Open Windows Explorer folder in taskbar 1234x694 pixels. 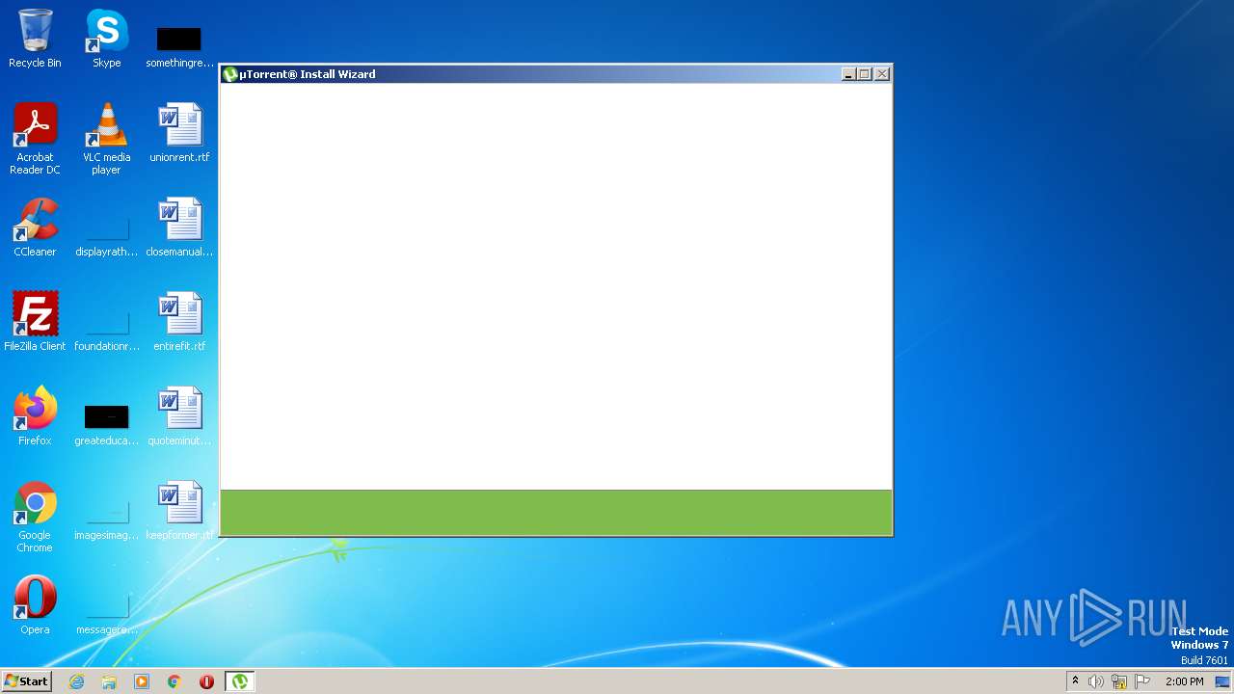109,681
